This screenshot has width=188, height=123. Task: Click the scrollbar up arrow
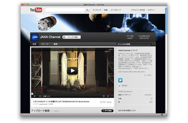coord(166,7)
